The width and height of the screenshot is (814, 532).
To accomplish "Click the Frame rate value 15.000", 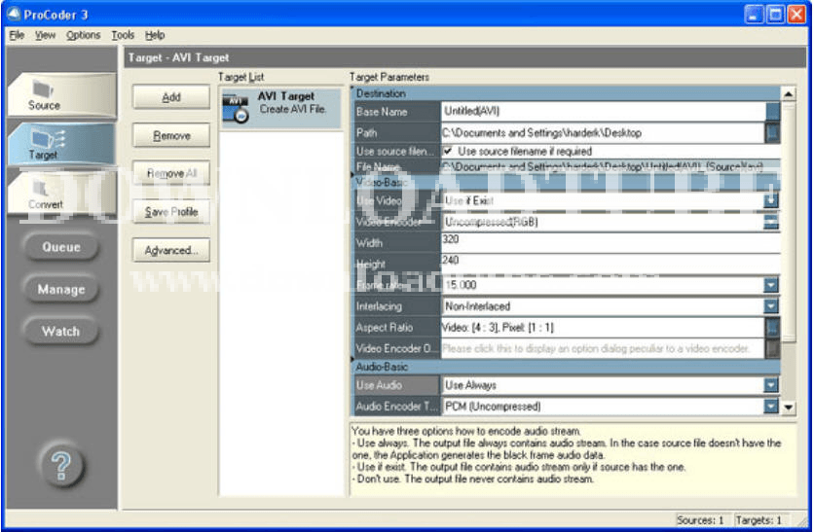I will 461,285.
